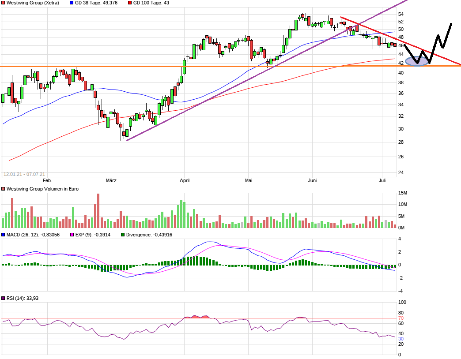
Task: Select the 'Divergence: -0,43916' label
Action: [x=149, y=235]
